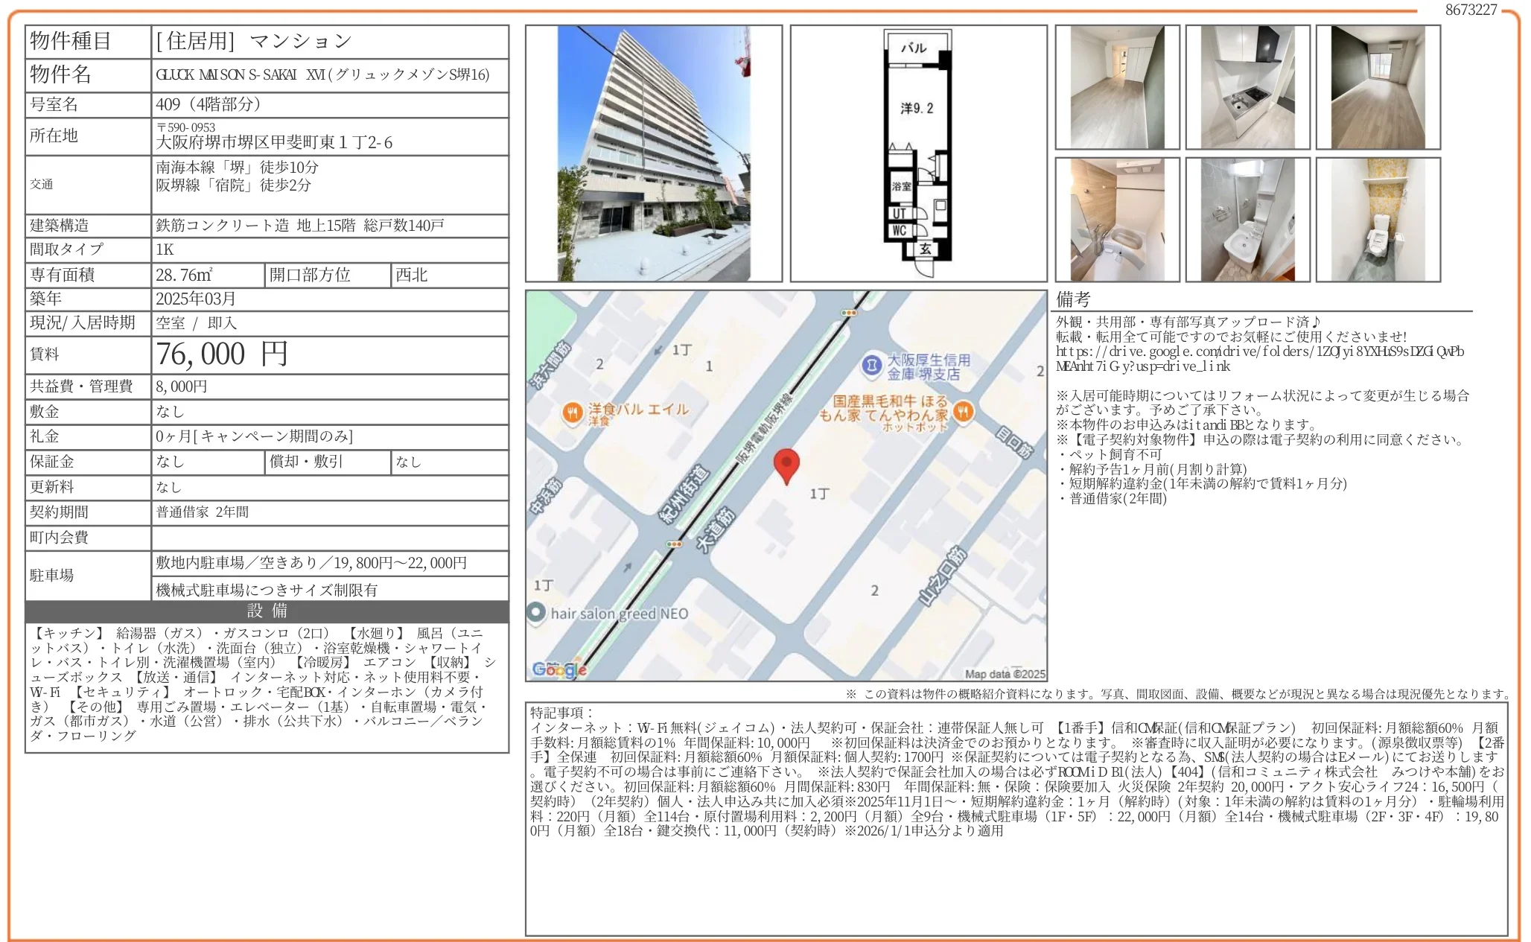1531x942 pixels.
Task: Click ほるもん家 てんやわん家 restaurant icon
Action: coord(963,411)
